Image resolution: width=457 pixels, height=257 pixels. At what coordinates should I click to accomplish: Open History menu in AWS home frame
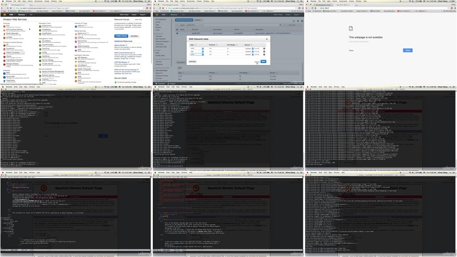coord(30,1)
